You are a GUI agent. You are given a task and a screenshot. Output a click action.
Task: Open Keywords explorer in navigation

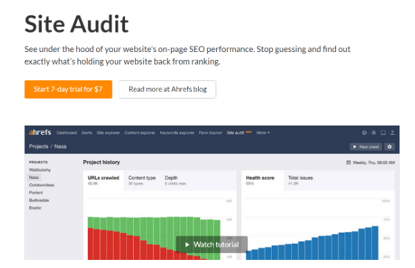click(177, 133)
